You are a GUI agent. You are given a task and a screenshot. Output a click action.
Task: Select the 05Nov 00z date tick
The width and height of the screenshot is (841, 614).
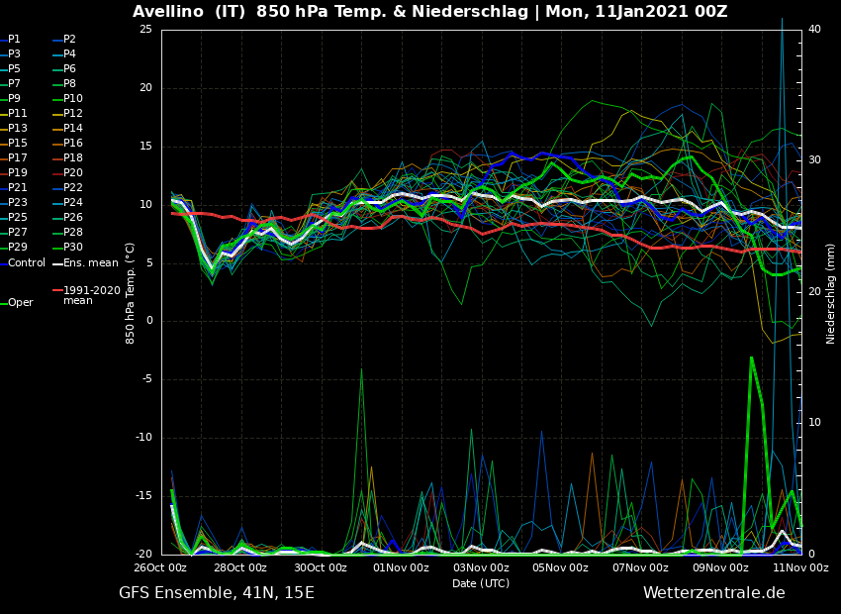[561, 567]
